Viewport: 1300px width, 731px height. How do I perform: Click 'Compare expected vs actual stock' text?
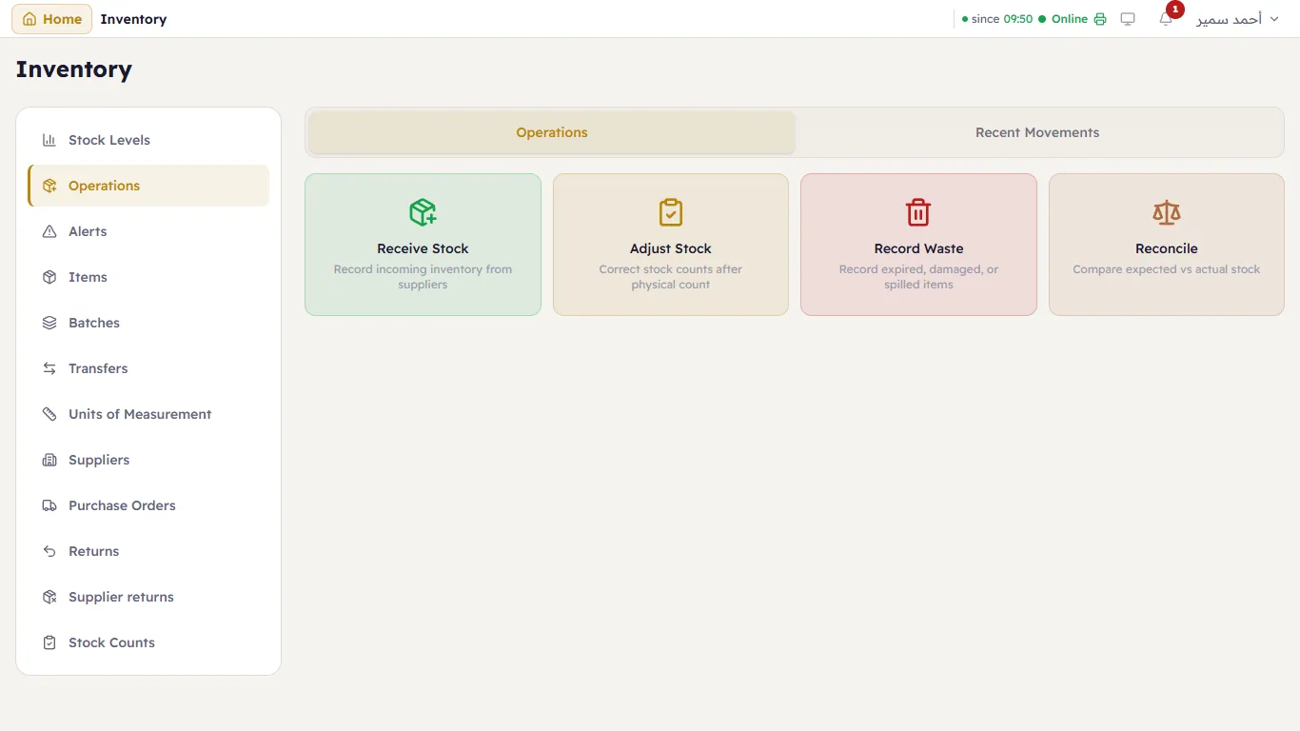[x=1167, y=269]
